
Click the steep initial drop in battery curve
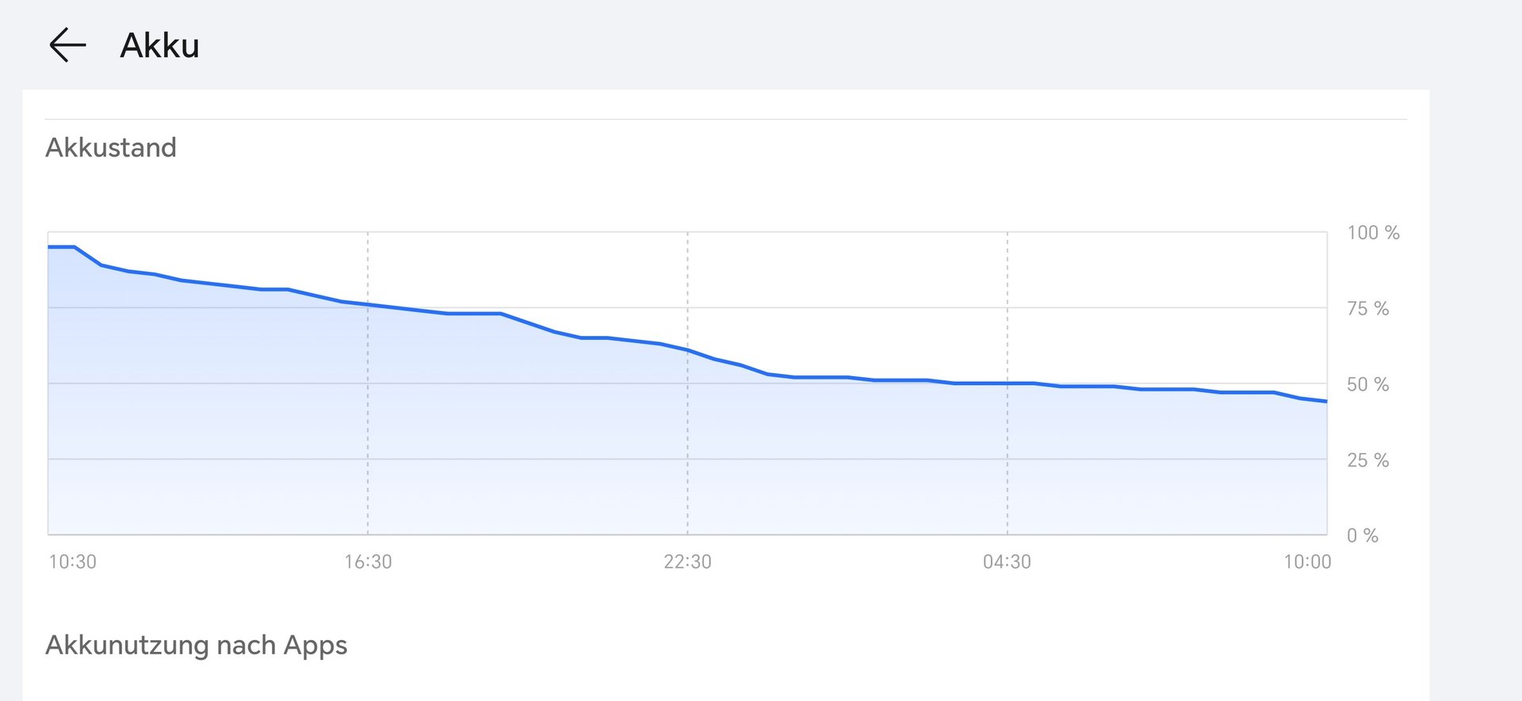click(88, 256)
